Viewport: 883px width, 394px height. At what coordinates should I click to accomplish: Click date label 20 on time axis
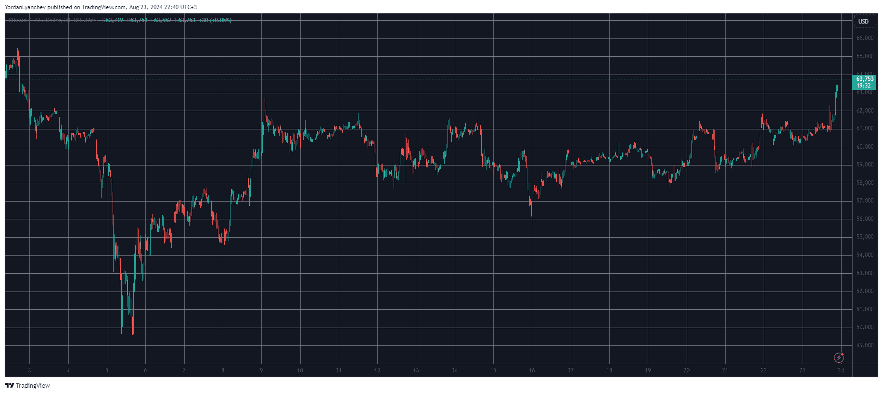point(686,370)
